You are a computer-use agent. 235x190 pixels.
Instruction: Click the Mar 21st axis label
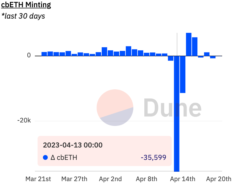[38, 179]
